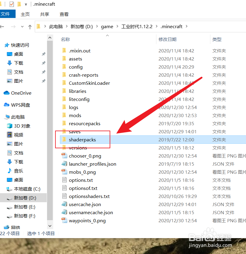This screenshot has width=246, height=254.
Task: Expand chevron after game in address bar
Action: tap(117, 26)
